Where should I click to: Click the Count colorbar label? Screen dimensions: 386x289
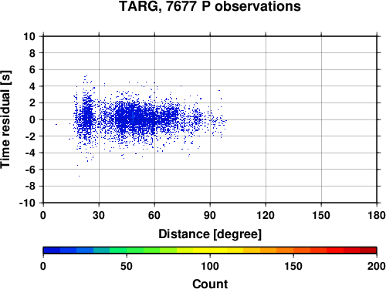point(210,284)
